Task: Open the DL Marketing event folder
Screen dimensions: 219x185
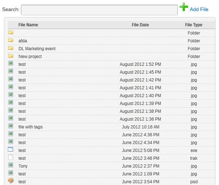Action: (x=37, y=49)
